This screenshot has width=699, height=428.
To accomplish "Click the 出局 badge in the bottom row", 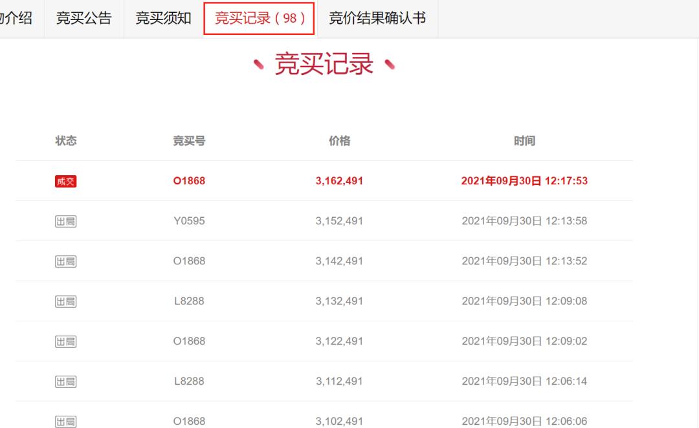I will pyautogui.click(x=64, y=421).
